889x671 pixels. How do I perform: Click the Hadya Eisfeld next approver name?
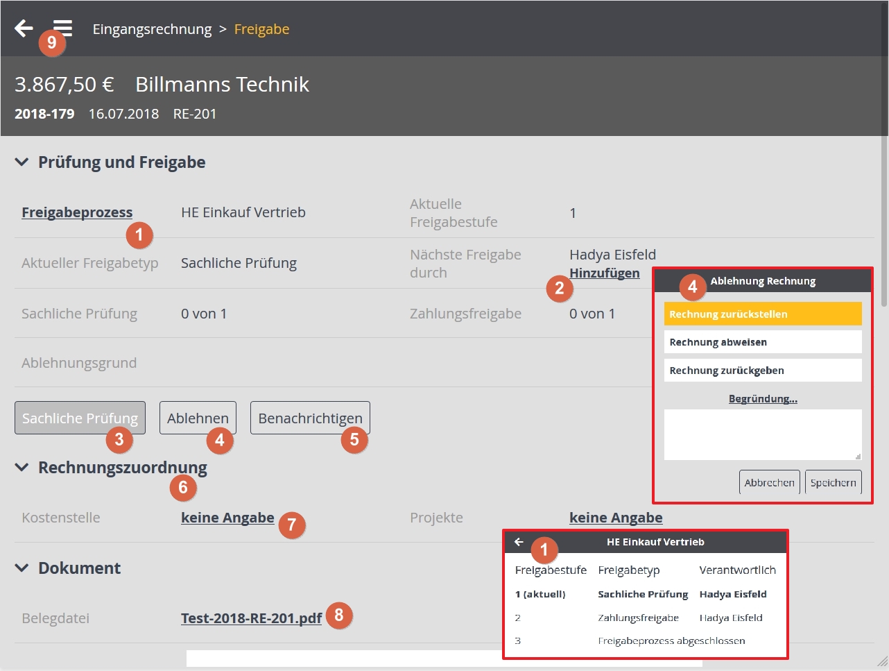[x=613, y=255]
